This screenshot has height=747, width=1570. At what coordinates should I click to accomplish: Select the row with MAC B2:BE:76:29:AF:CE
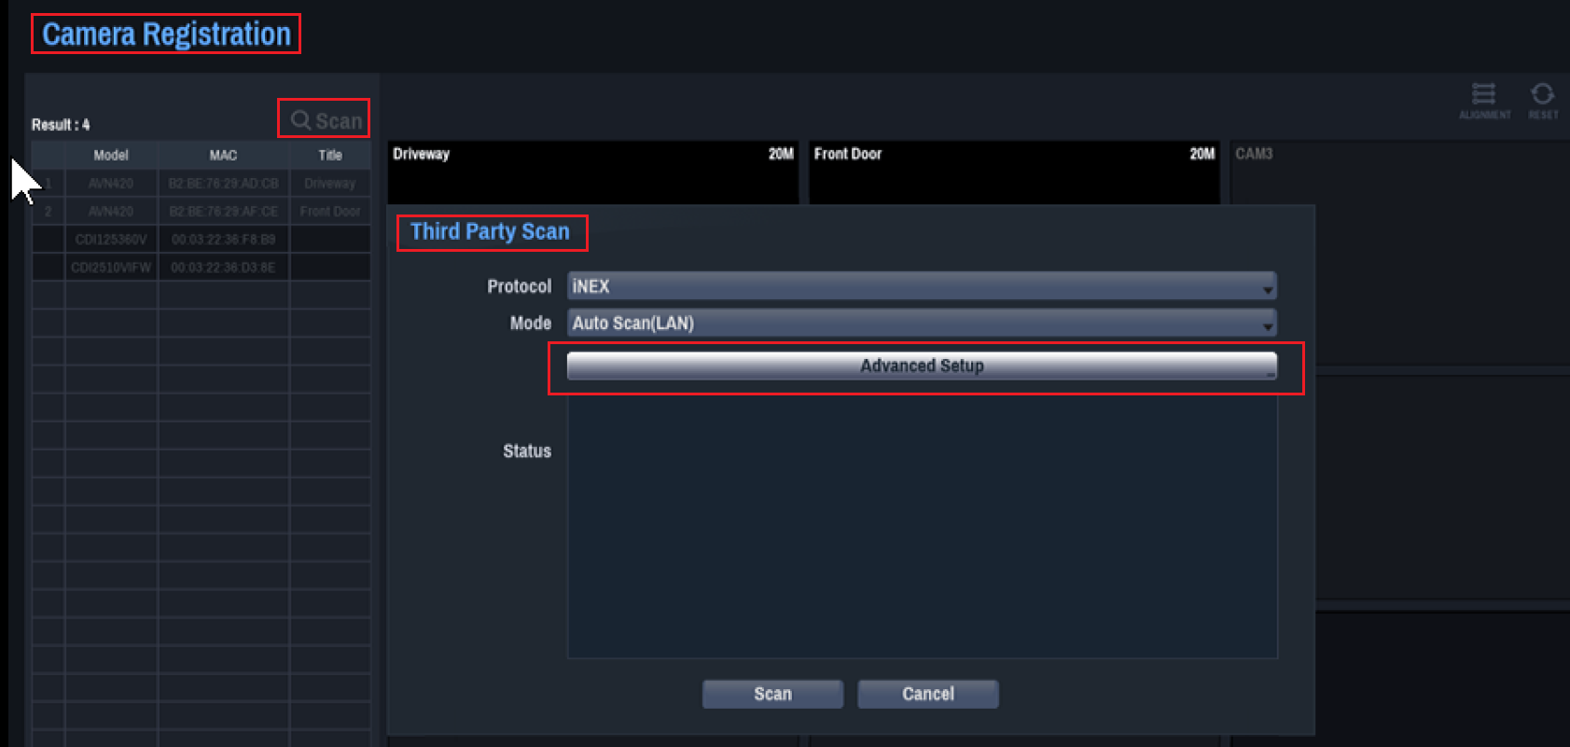[x=201, y=212]
